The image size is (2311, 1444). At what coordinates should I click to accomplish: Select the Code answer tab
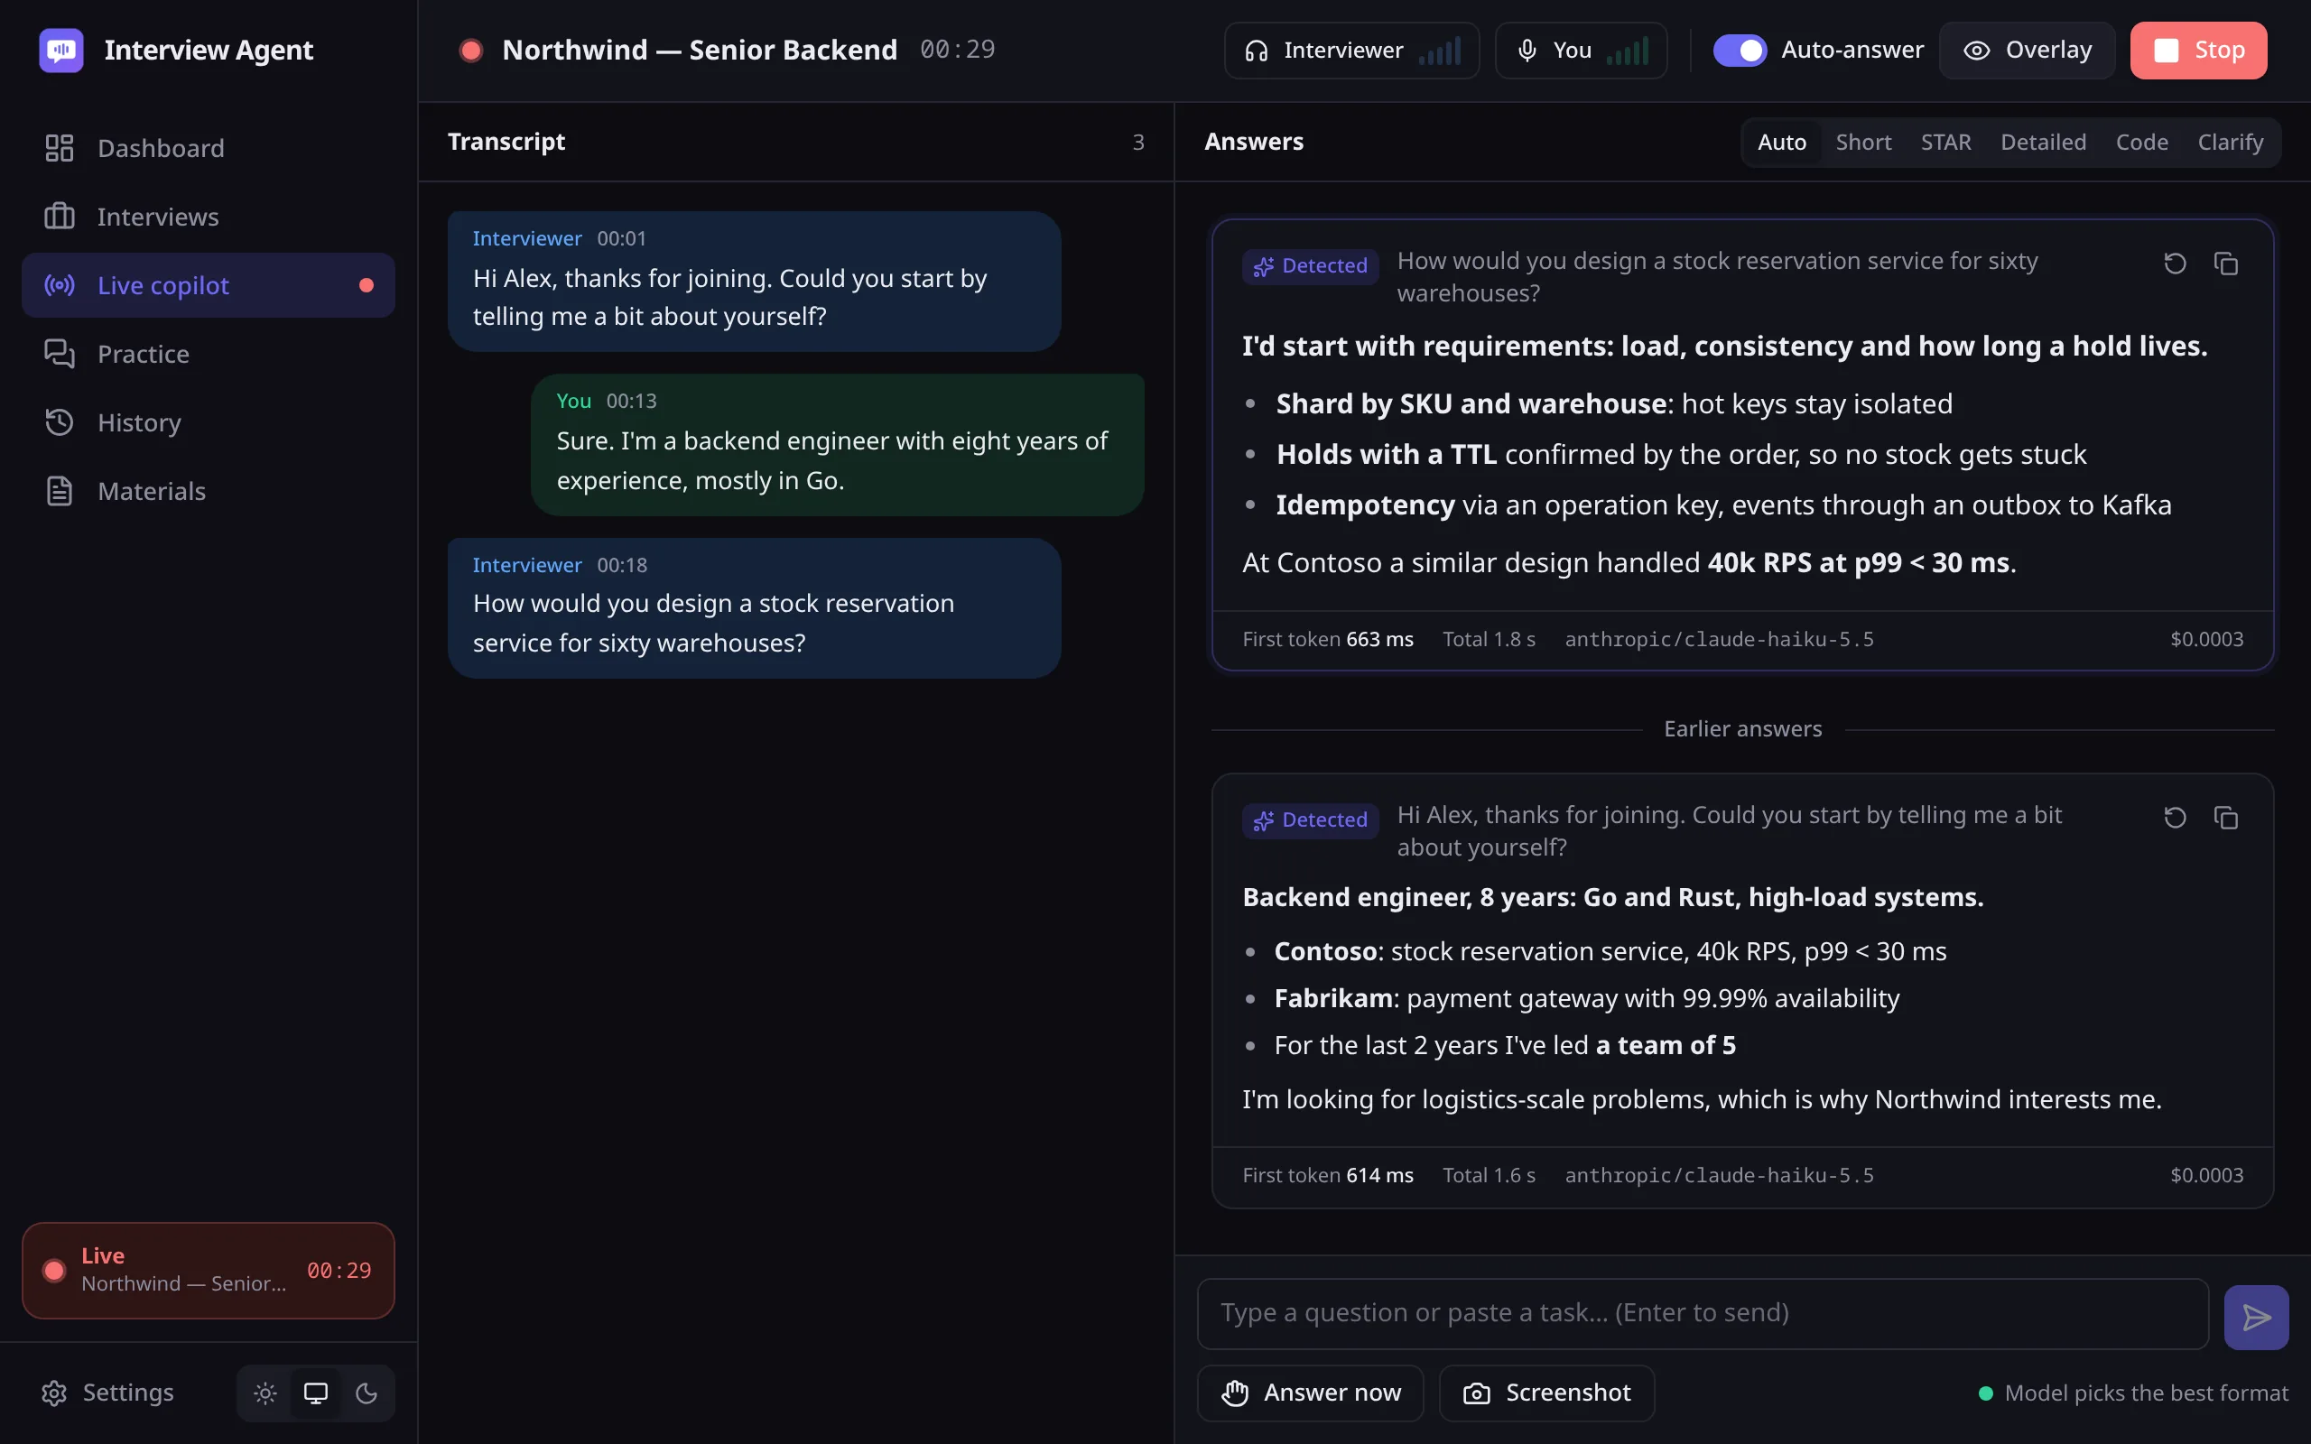coord(2141,143)
